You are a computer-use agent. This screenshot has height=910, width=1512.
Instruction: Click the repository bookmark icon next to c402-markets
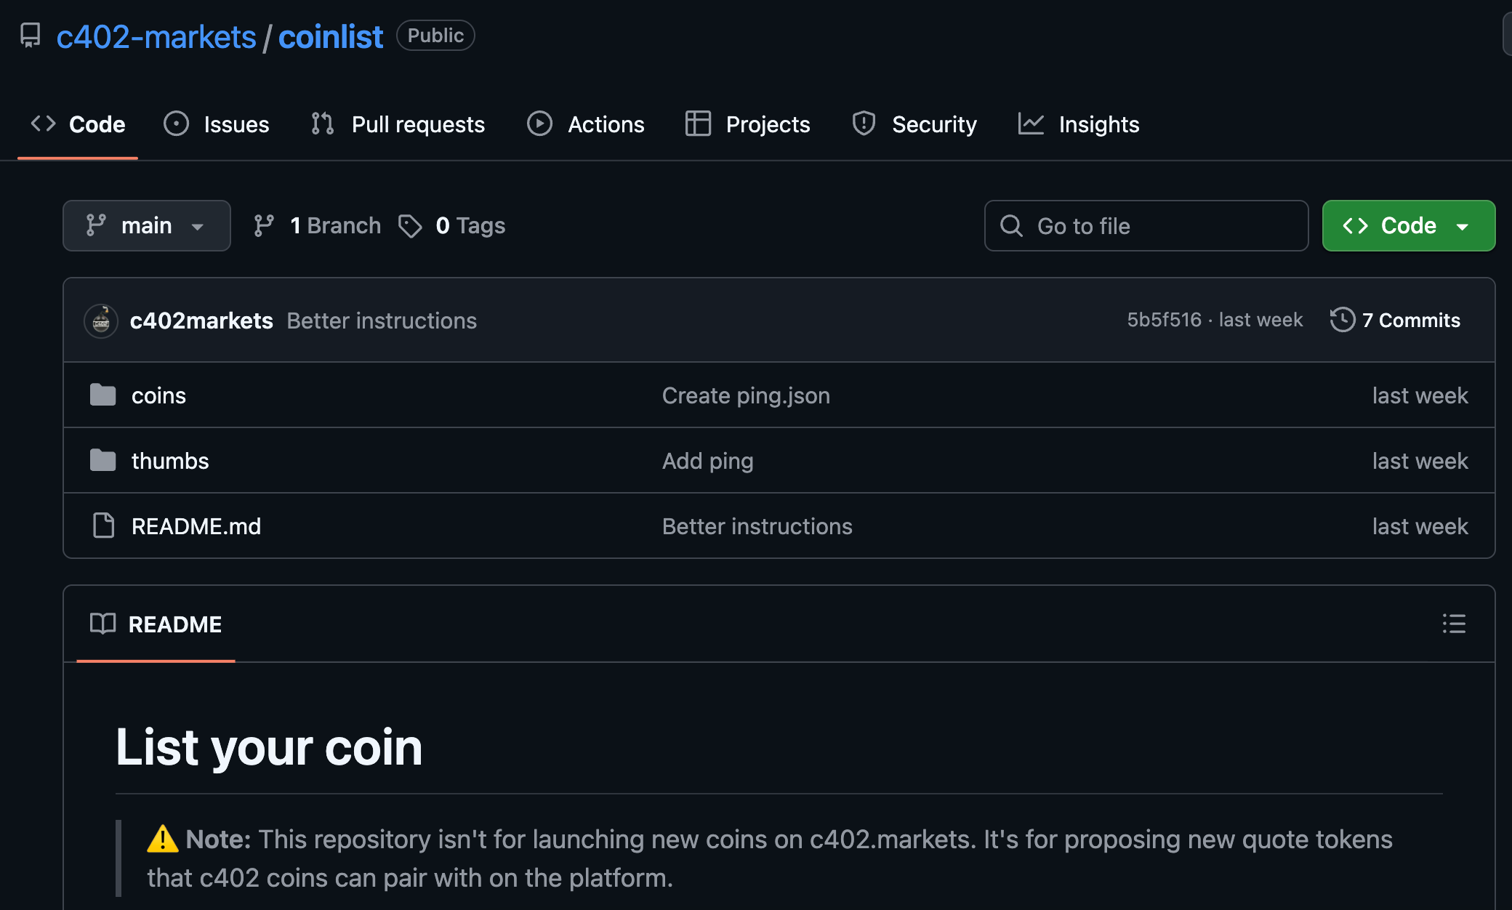pos(31,35)
